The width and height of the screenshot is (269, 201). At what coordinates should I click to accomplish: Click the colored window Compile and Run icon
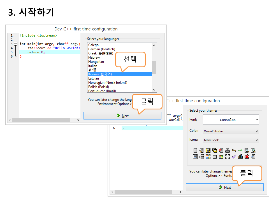(x=221, y=157)
